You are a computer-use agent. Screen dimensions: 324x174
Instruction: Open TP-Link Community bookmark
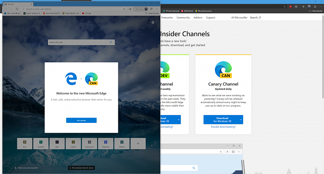171,11
